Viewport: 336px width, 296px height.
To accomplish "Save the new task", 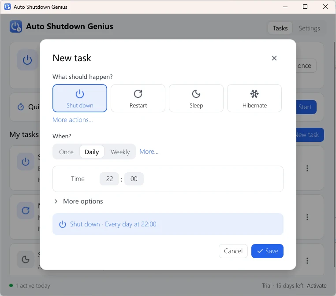I will click(267, 251).
